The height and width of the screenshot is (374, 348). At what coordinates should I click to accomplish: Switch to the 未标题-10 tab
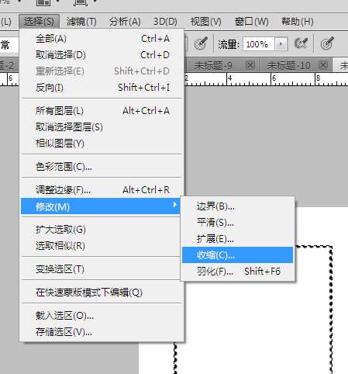pyautogui.click(x=288, y=66)
